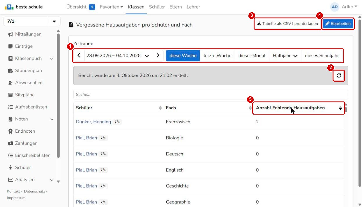Open Endnoten award icon
Viewport: 362px width, 207px height.
click(10, 131)
